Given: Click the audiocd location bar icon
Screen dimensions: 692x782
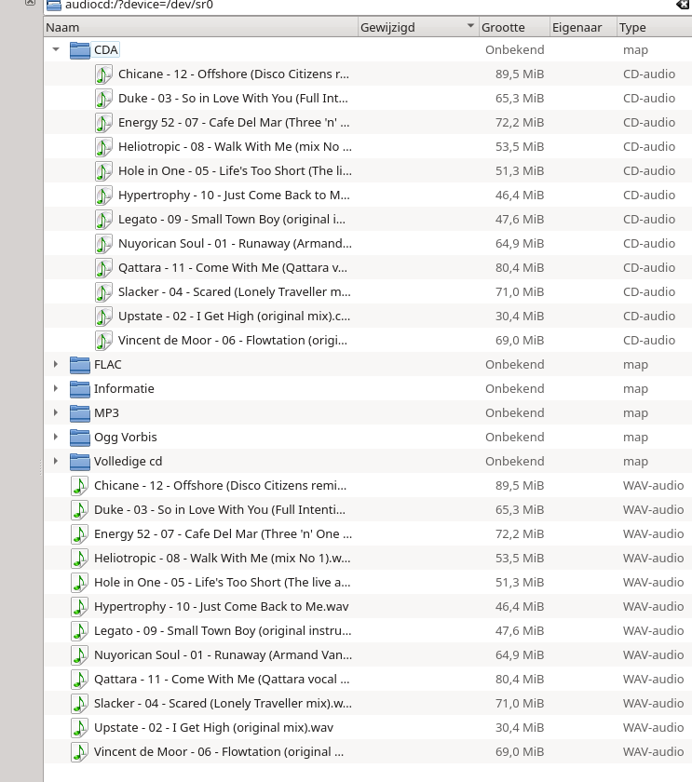Looking at the screenshot, I should pos(53,6).
